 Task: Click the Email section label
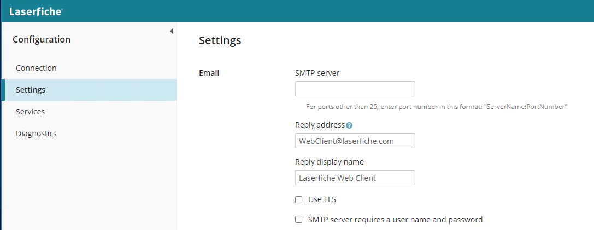(209, 73)
